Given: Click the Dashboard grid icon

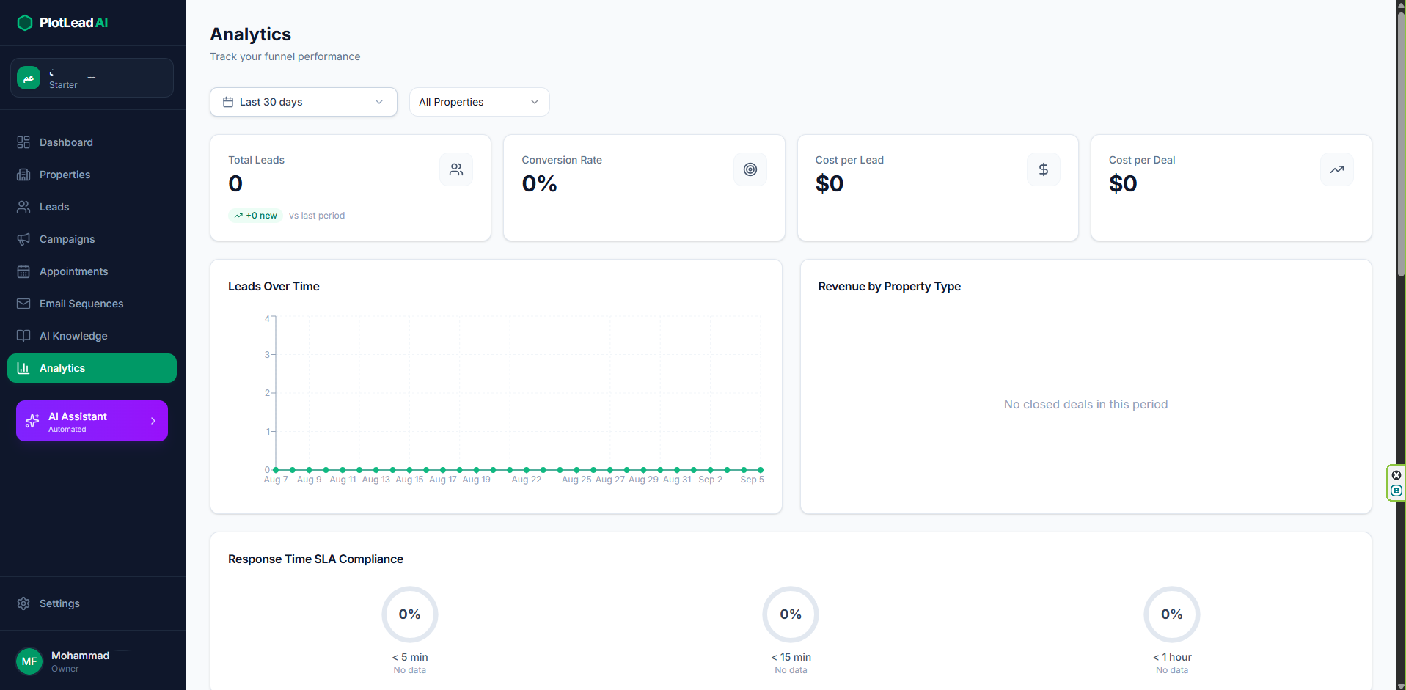Looking at the screenshot, I should point(23,142).
